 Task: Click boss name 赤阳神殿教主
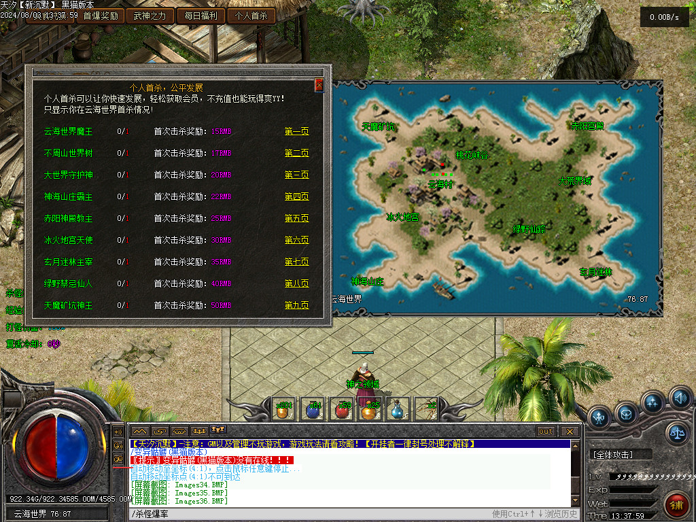point(69,218)
